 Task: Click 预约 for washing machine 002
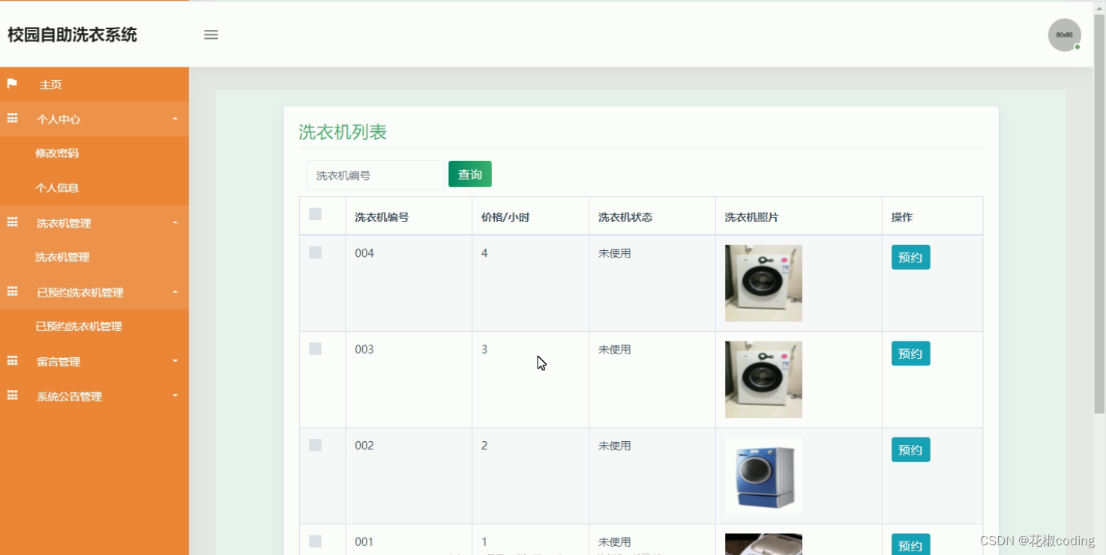coord(910,449)
